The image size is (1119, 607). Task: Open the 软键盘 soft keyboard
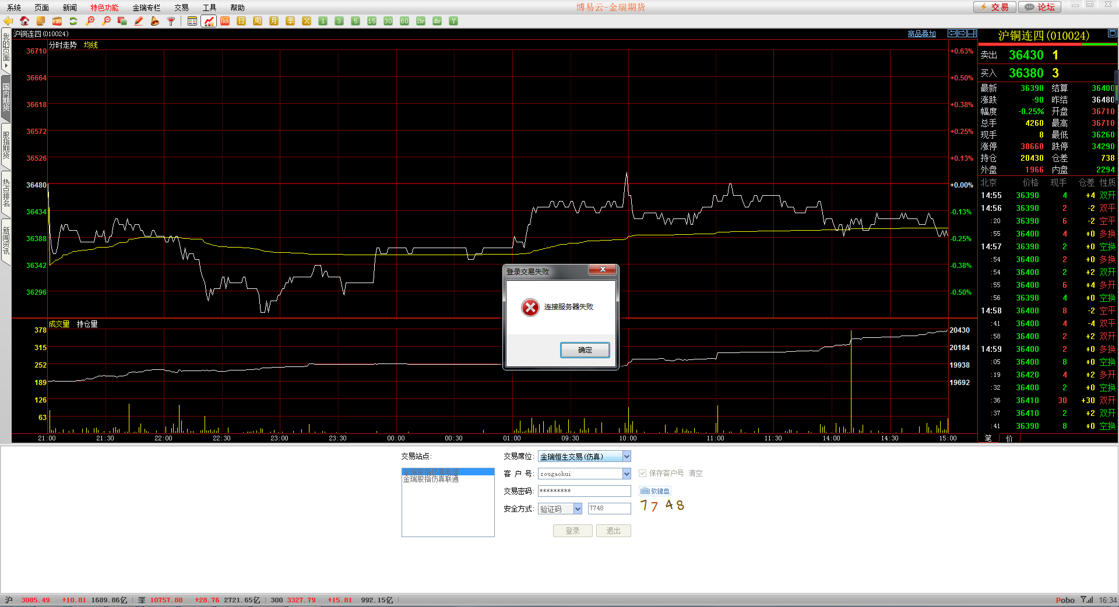(x=655, y=491)
